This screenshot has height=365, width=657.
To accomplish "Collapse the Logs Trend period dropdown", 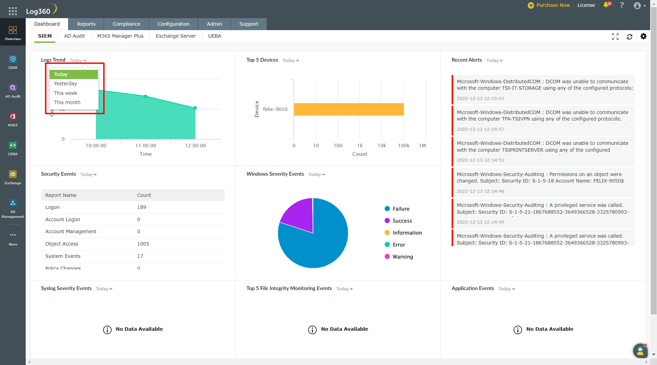I will 78,61.
